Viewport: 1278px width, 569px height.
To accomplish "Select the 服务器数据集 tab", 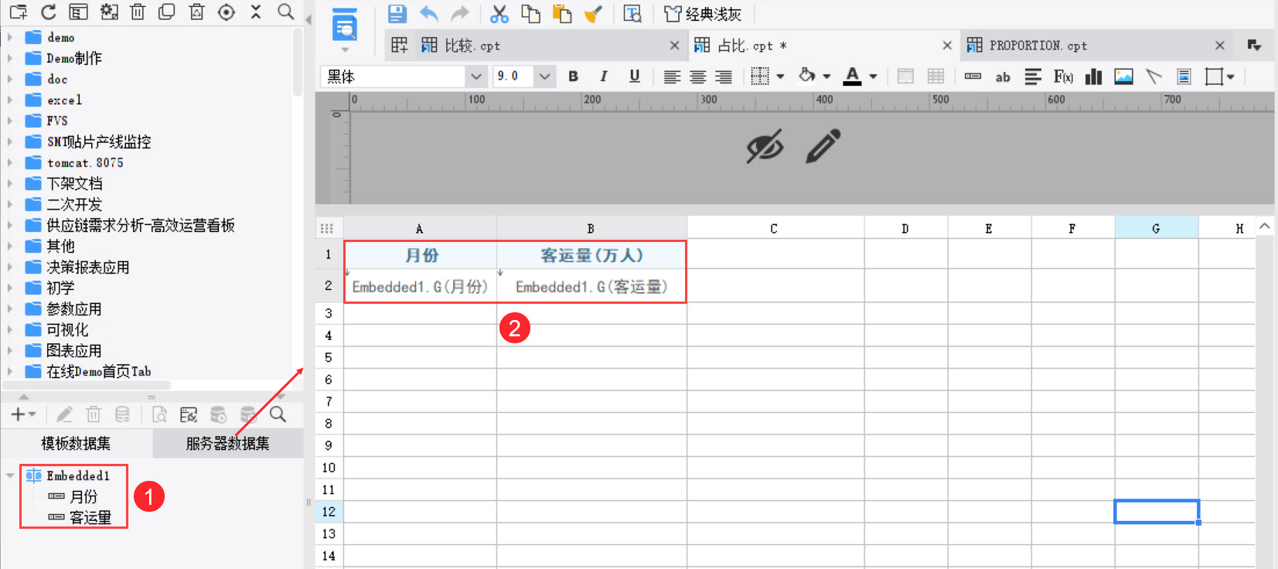I will click(227, 443).
